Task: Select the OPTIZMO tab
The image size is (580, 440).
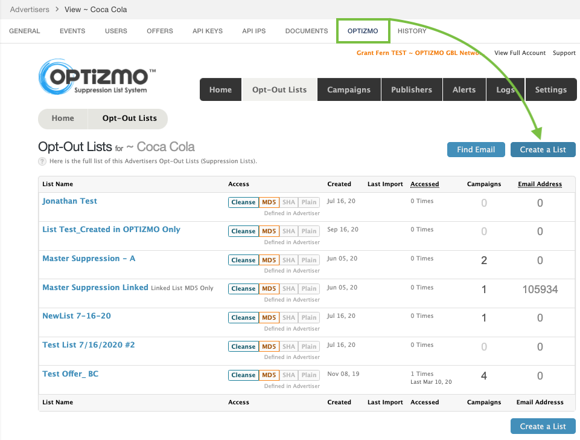Action: (363, 31)
